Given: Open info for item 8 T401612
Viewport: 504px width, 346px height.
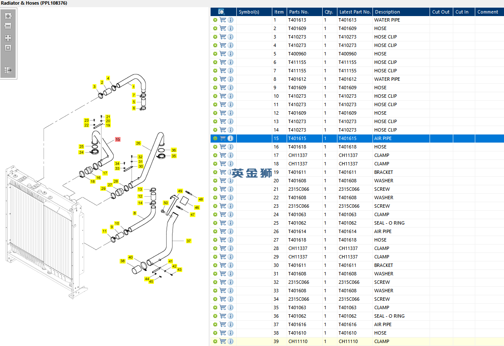Looking at the screenshot, I should coord(230,79).
